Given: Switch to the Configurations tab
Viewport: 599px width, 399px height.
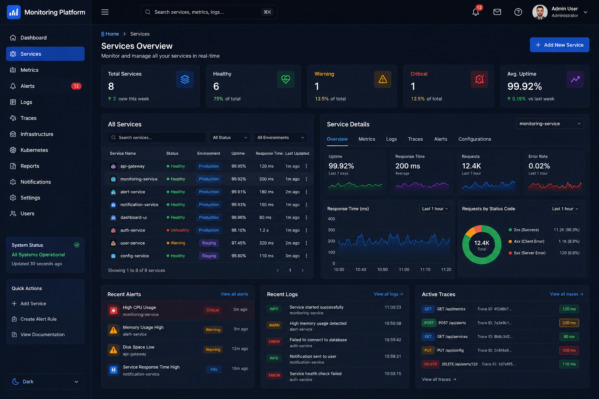Looking at the screenshot, I should click(475, 139).
